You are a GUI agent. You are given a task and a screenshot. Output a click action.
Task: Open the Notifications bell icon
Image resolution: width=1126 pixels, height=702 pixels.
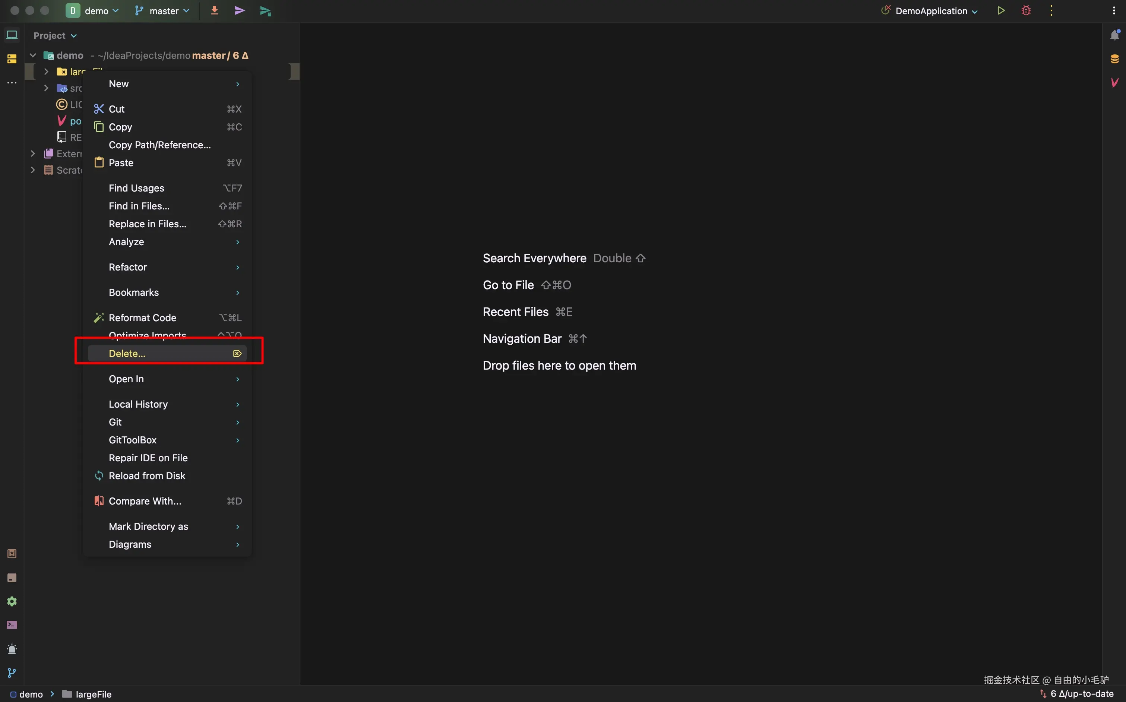[x=1114, y=35]
